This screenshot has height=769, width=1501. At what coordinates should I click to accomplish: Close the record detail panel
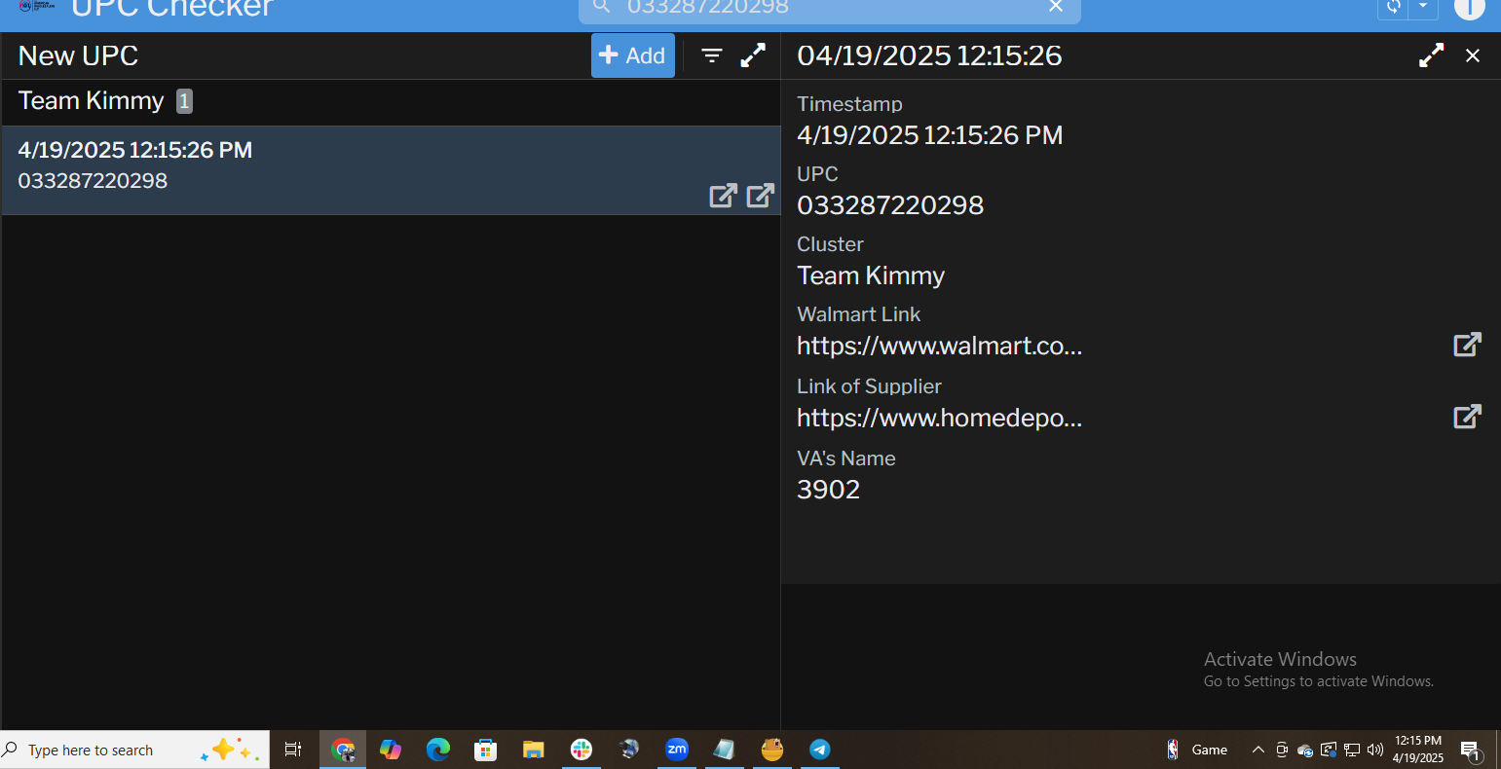tap(1473, 55)
